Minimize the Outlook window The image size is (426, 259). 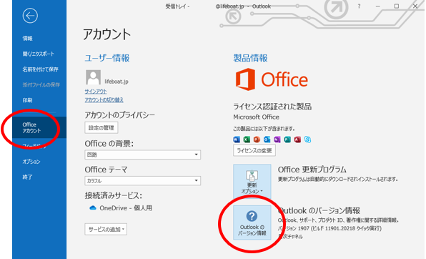coord(378,6)
